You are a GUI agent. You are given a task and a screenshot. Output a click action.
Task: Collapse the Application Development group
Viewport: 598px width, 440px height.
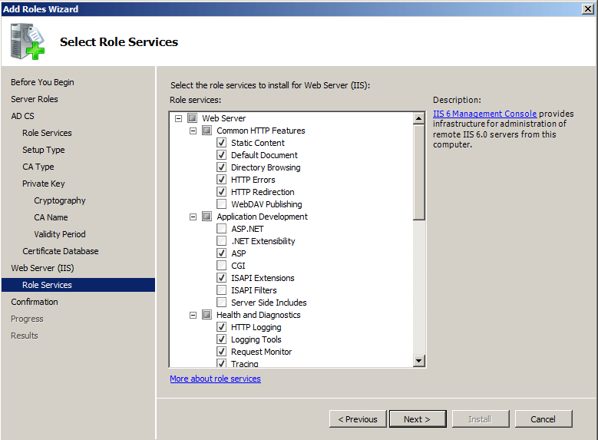coord(193,217)
